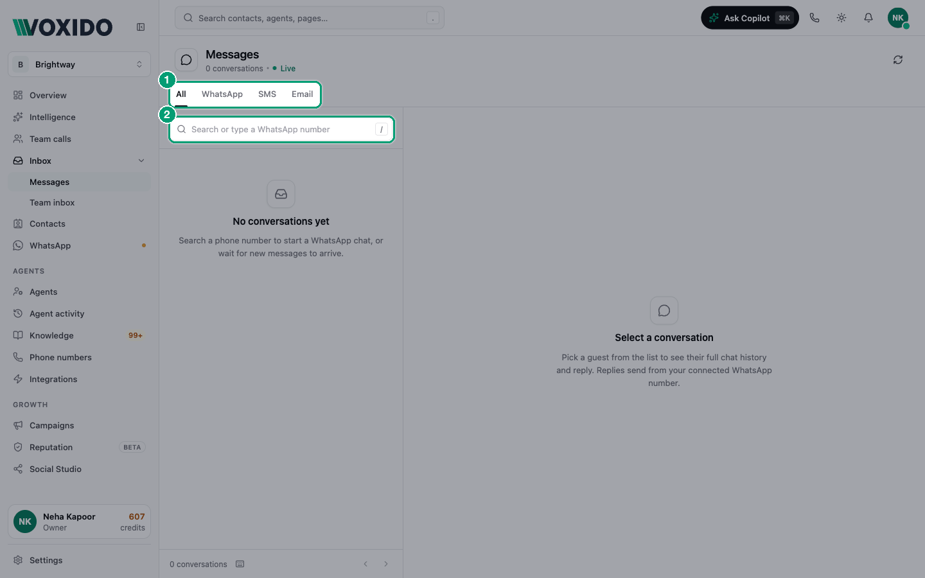Switch to the SMS tab
This screenshot has width=925, height=578.
[267, 94]
